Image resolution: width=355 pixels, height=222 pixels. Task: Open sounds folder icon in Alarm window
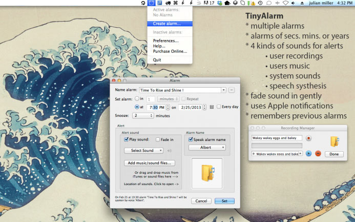[206, 173]
